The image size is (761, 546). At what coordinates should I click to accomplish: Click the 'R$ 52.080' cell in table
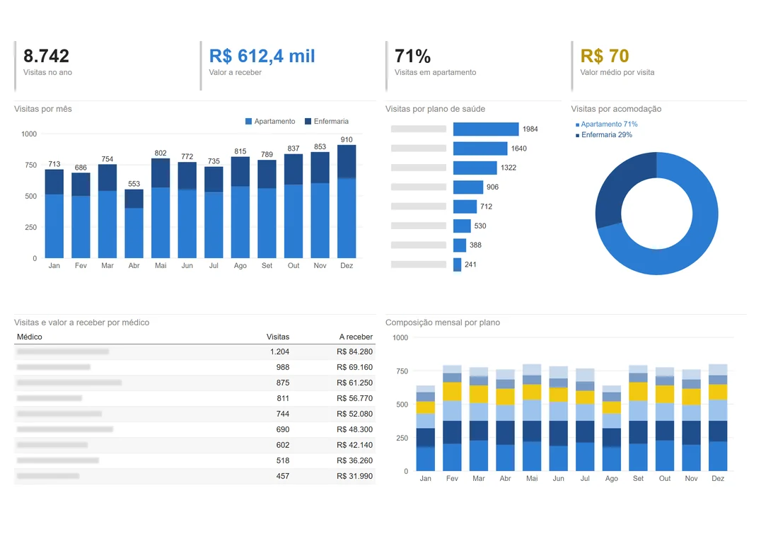click(x=355, y=414)
